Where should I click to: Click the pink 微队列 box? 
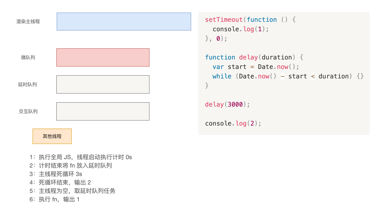pyautogui.click(x=103, y=57)
